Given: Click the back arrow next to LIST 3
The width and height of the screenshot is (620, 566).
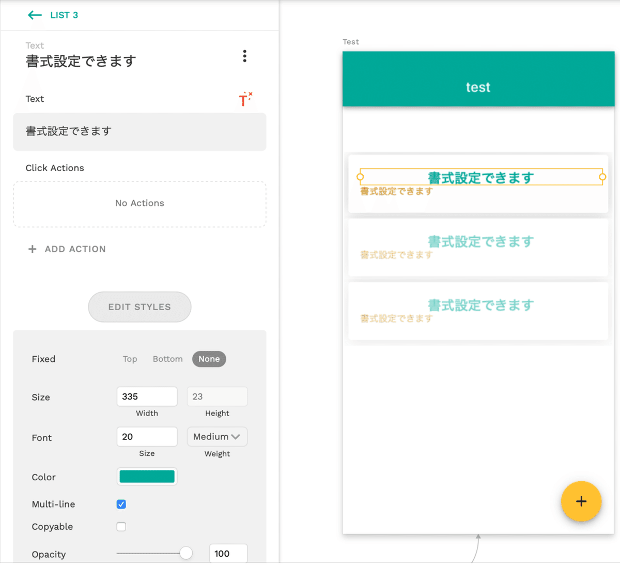Looking at the screenshot, I should [34, 15].
